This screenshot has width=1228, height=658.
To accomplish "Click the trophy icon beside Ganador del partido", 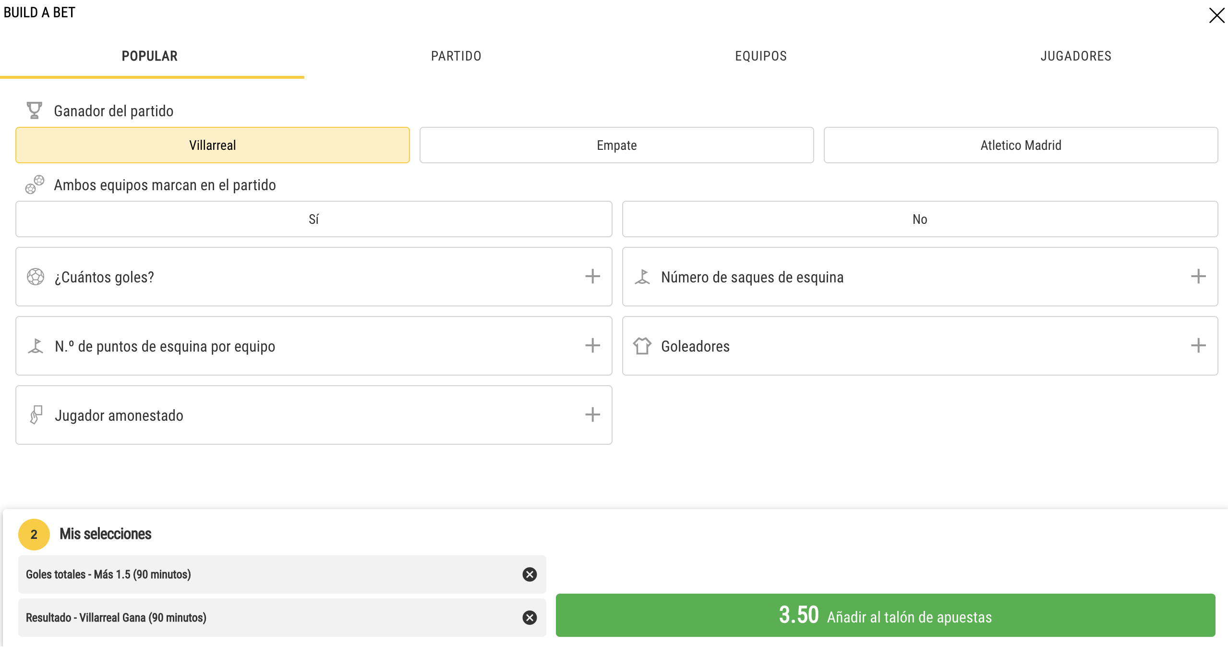I will pyautogui.click(x=34, y=110).
